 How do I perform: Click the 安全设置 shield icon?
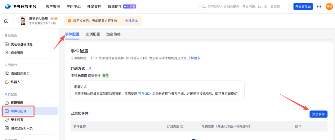(x=7, y=120)
